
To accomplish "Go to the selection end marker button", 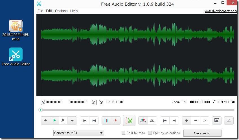I will pos(174,121).
